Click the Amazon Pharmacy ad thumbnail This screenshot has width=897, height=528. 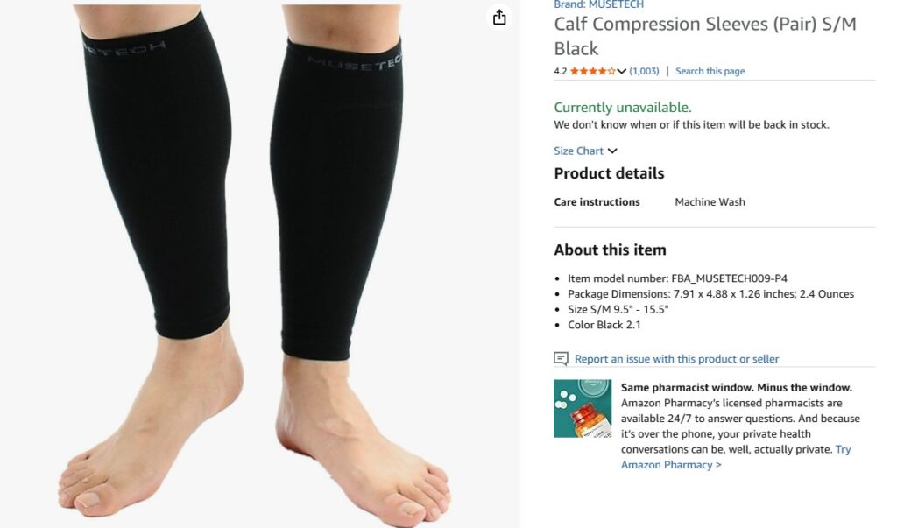click(583, 408)
